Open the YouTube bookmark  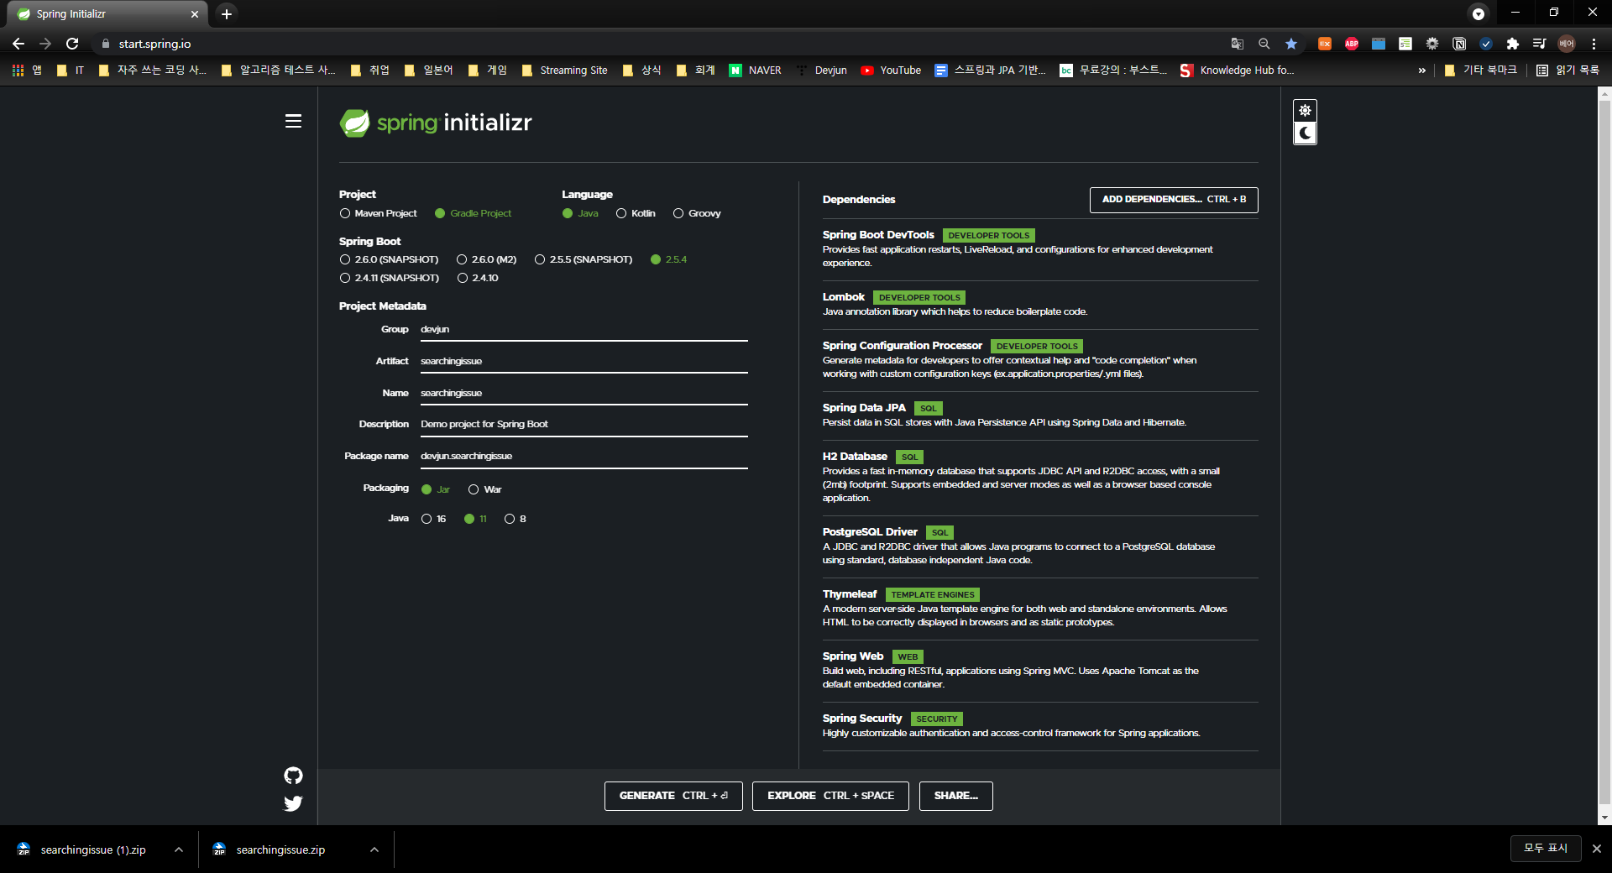[x=891, y=71]
